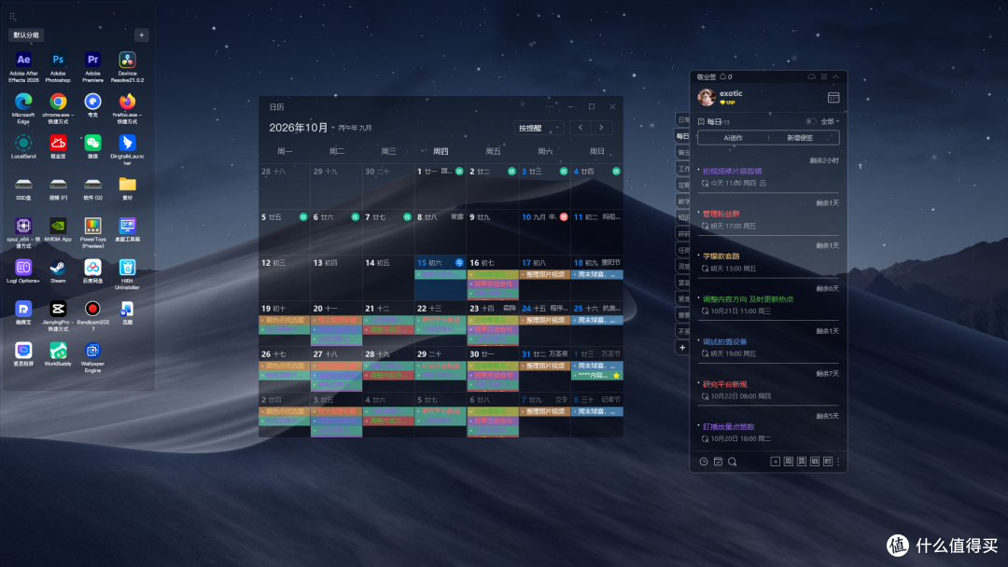The height and width of the screenshot is (567, 1008).
Task: Click the exotic user avatar
Action: pos(707,98)
